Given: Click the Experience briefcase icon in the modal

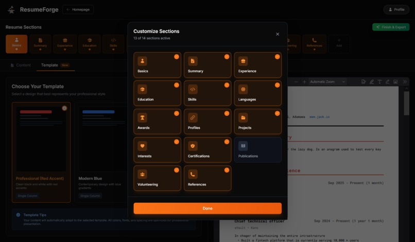Looking at the screenshot, I should pyautogui.click(x=243, y=61).
